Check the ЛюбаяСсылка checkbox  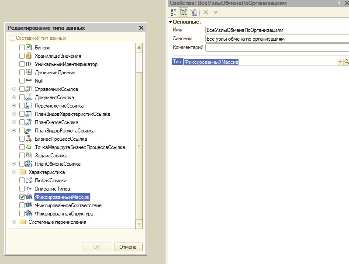22,180
